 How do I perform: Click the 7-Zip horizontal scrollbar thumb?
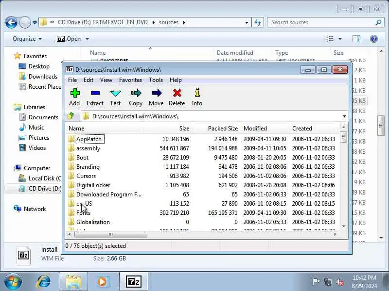coord(111,234)
